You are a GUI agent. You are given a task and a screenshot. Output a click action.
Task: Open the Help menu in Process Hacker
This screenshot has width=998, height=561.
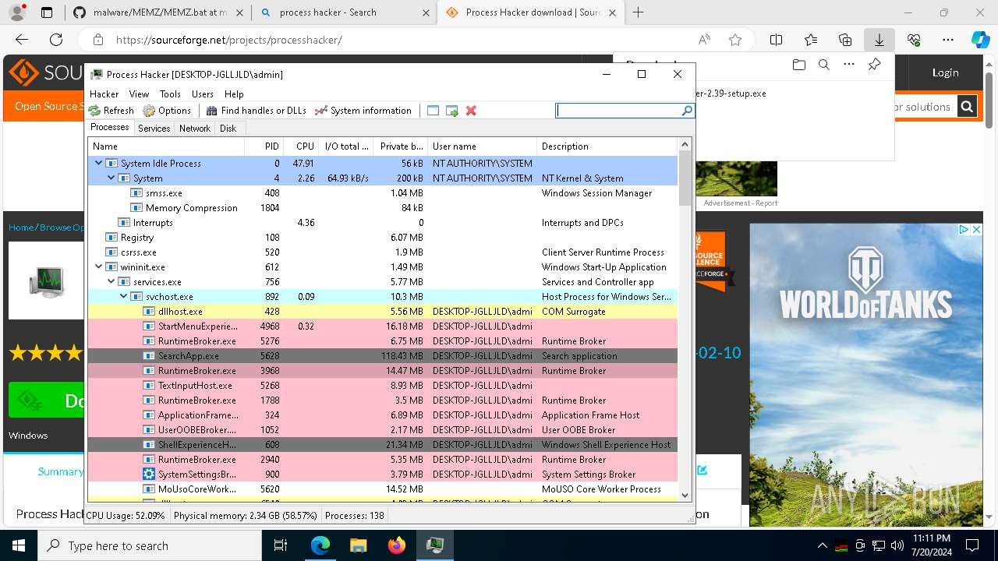click(x=234, y=93)
